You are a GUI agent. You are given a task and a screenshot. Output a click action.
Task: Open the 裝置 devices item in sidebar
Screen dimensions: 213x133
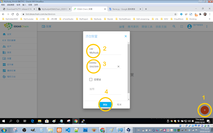click(19, 59)
